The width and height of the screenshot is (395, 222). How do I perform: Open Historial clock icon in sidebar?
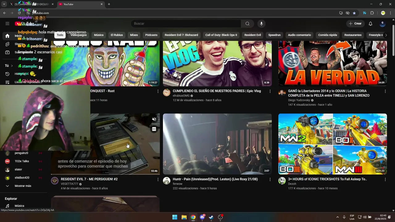7,74
